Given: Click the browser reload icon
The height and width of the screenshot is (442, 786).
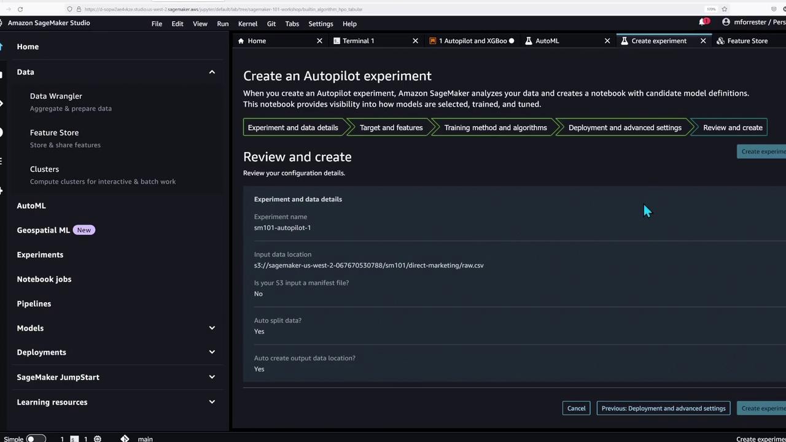Looking at the screenshot, I should coord(20,9).
